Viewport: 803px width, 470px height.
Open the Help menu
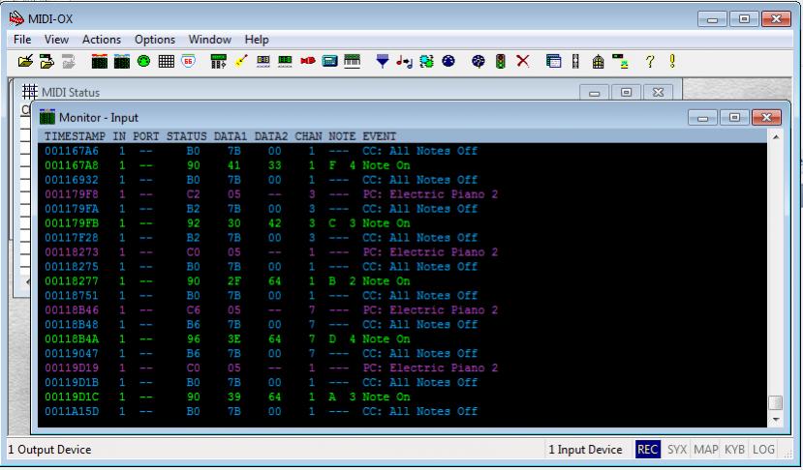click(x=257, y=40)
